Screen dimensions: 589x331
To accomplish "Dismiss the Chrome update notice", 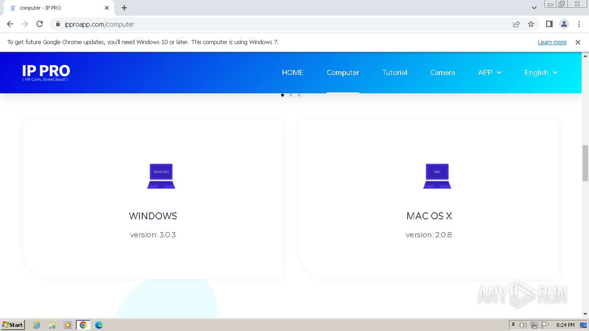I will pyautogui.click(x=578, y=42).
